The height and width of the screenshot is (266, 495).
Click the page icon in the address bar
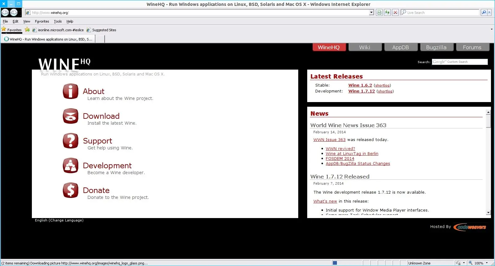28,13
